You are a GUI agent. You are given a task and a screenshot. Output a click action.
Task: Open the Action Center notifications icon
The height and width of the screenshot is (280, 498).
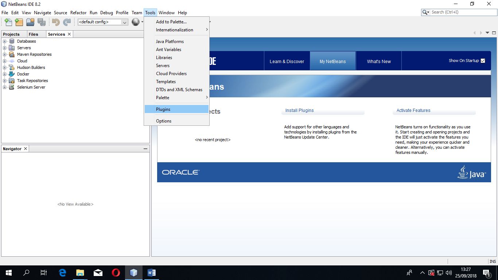coord(486,273)
